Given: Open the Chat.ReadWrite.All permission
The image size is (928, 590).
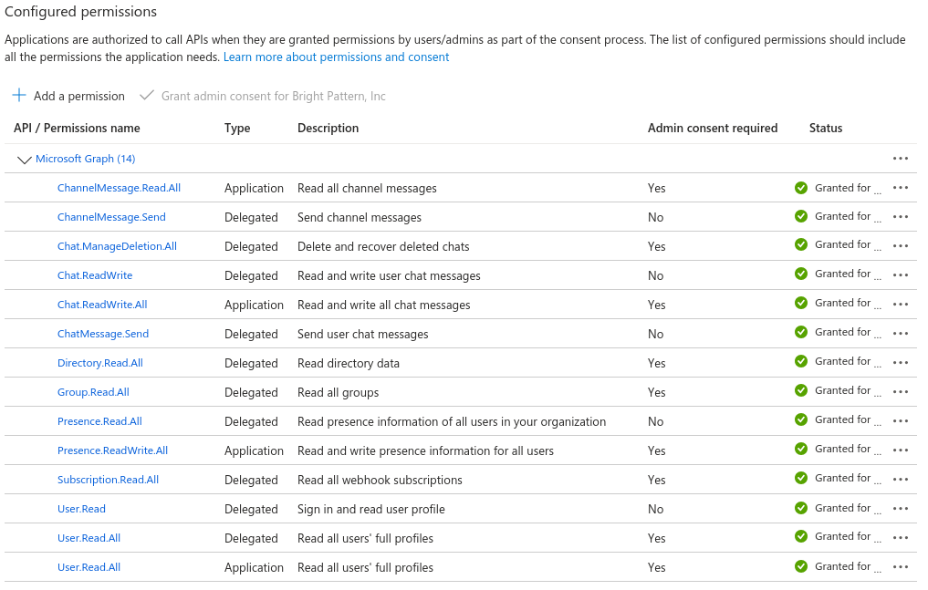Looking at the screenshot, I should [x=102, y=305].
